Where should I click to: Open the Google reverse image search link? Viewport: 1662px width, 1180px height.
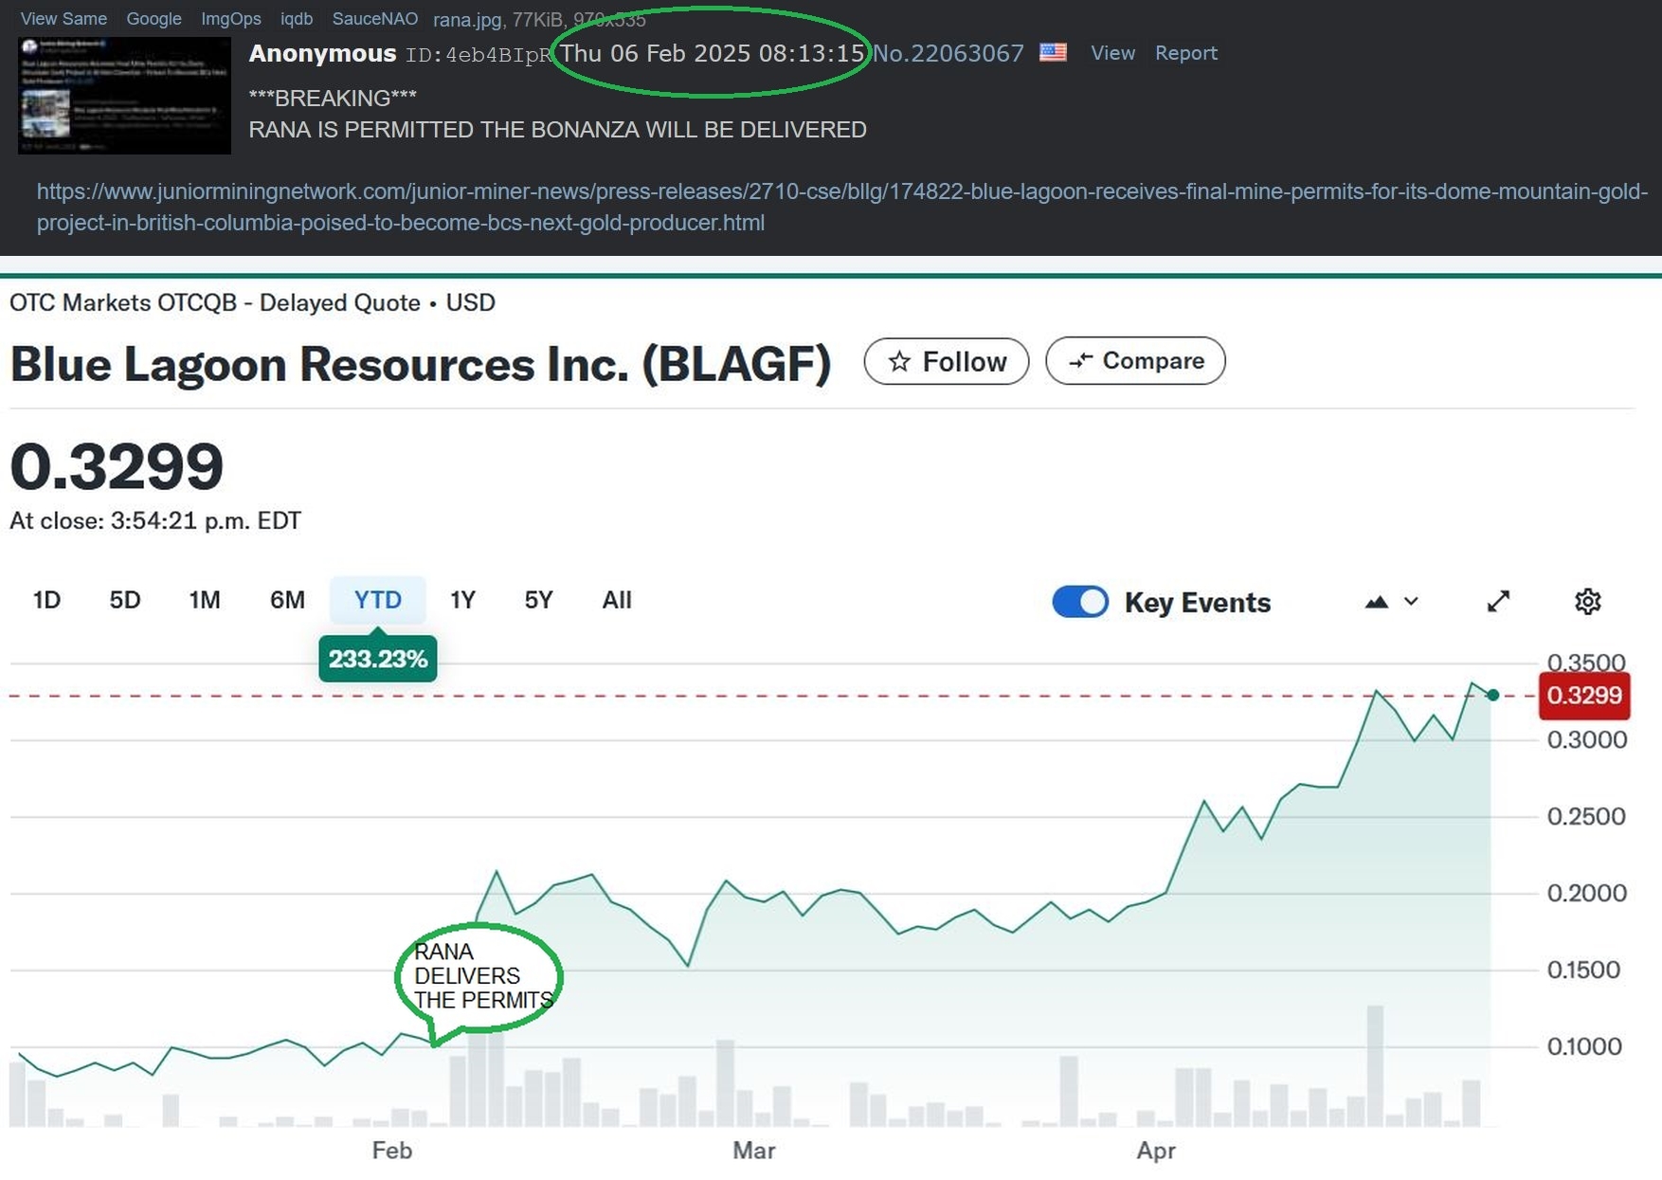[154, 19]
